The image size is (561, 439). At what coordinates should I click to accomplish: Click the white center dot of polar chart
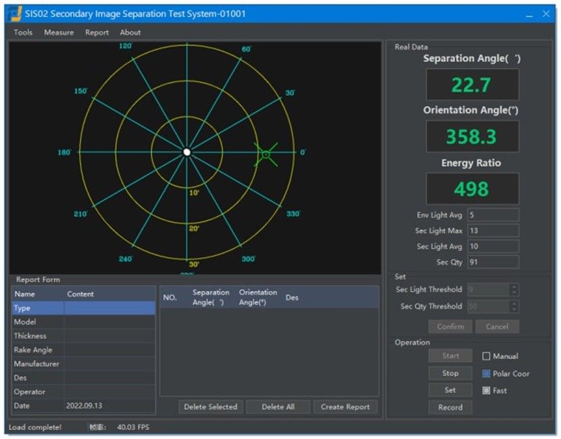point(187,152)
